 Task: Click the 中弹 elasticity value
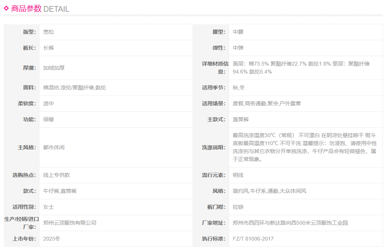[238, 48]
